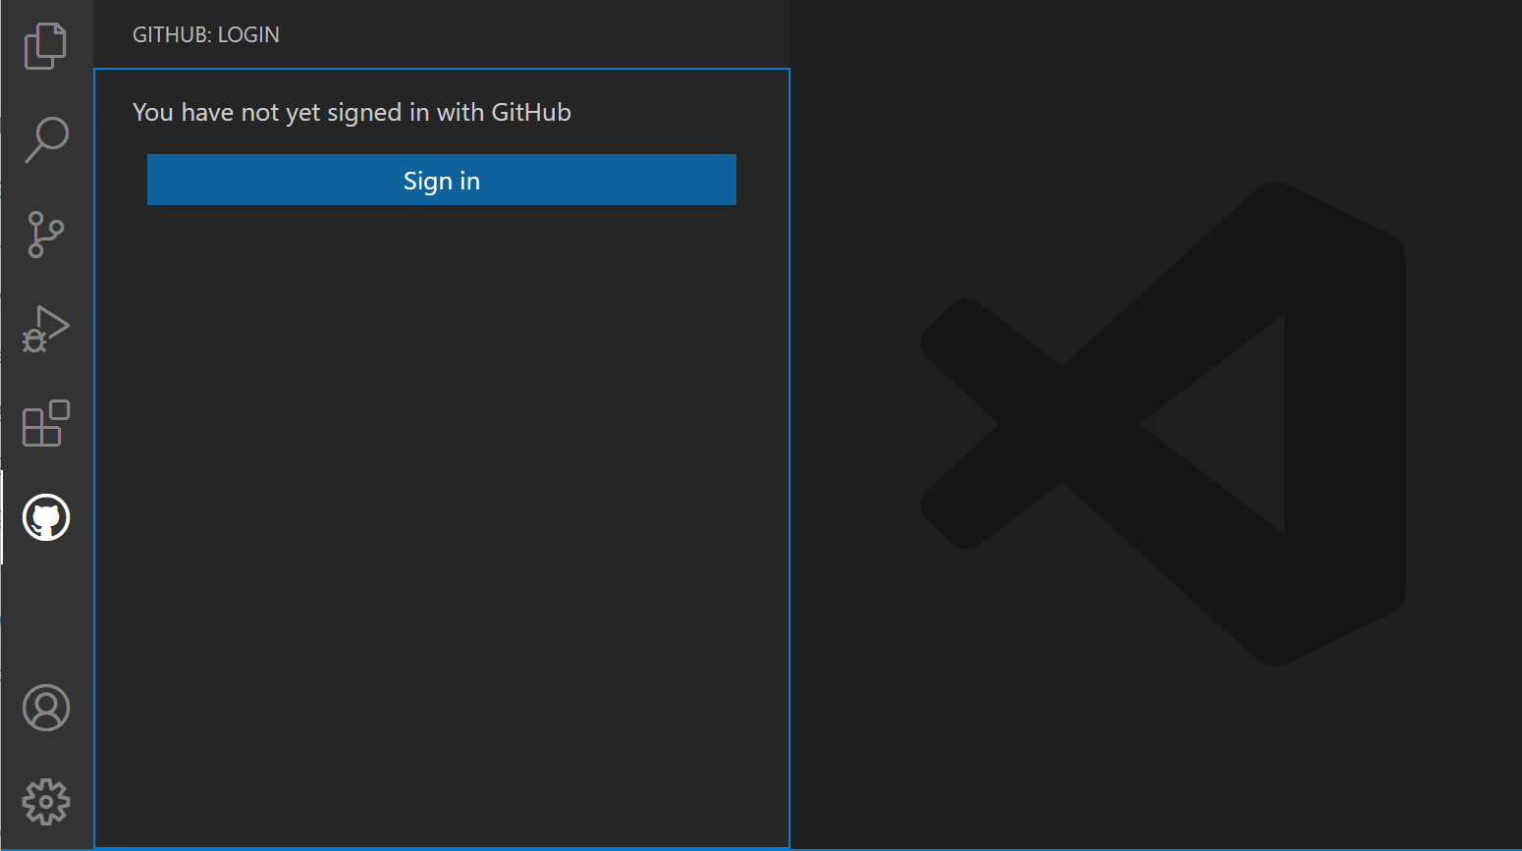Viewport: 1522px width, 851px height.
Task: Click the border between side bar and editor
Action: pyautogui.click(x=789, y=442)
